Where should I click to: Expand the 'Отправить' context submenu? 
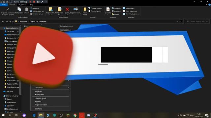[50, 88]
